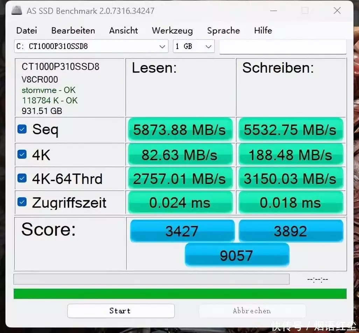This screenshot has height=333, width=359.
Task: Uncheck the 4K test checkbox
Action: point(22,155)
